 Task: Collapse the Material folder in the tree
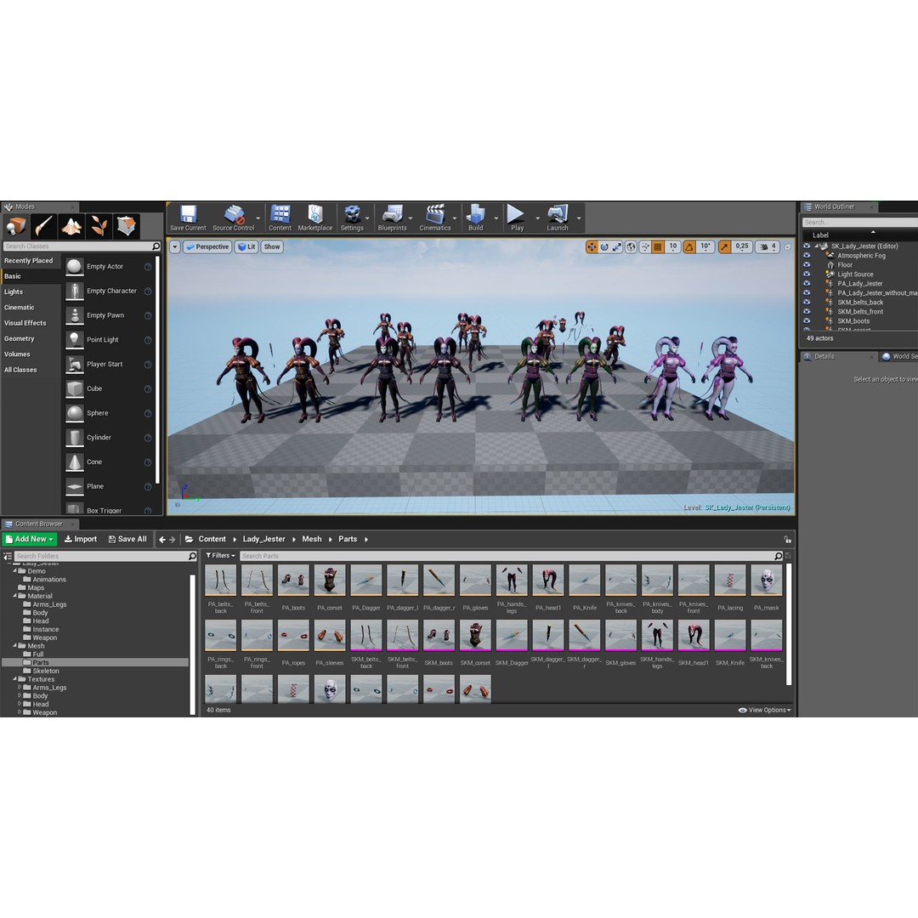pyautogui.click(x=15, y=596)
